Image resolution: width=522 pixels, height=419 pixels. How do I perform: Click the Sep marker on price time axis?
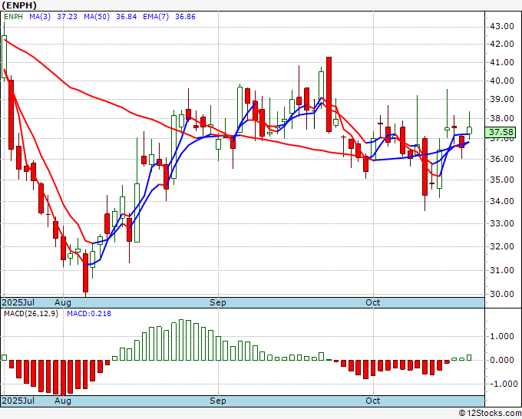tap(218, 302)
